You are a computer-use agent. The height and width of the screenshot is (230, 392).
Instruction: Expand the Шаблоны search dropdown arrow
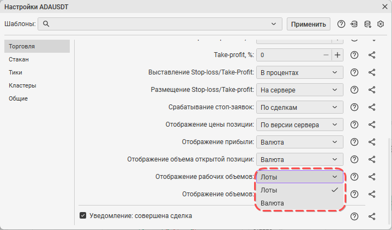tap(274, 24)
